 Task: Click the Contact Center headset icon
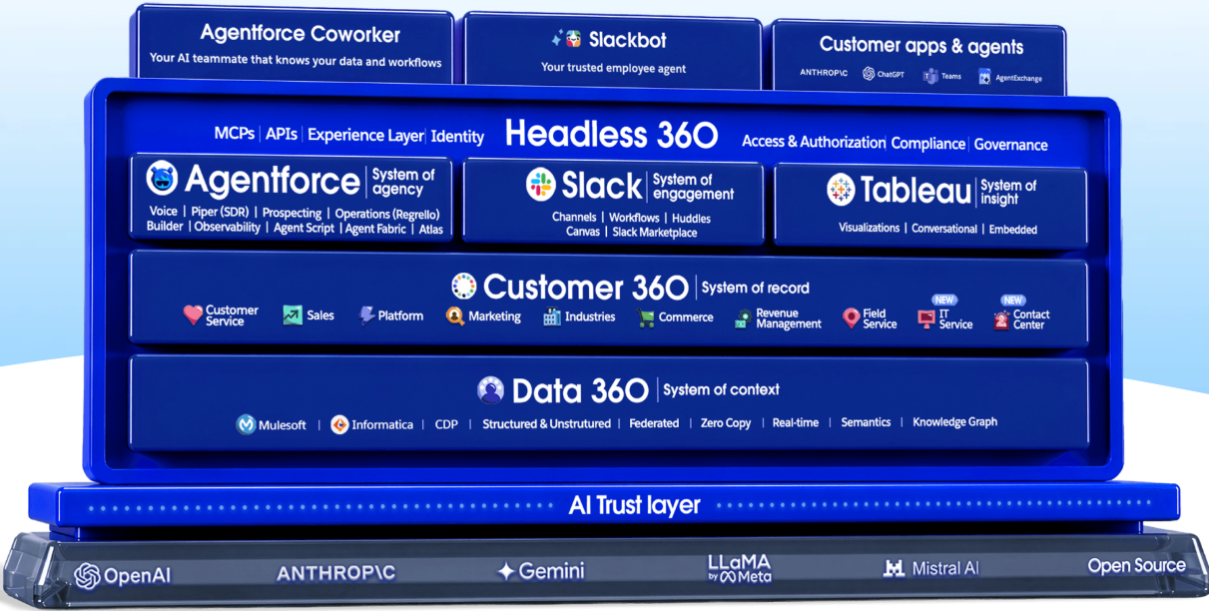pos(1001,319)
